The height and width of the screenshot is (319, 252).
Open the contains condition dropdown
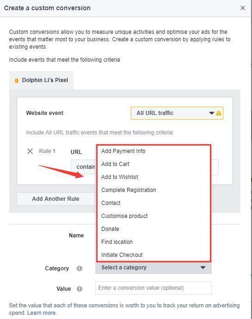click(x=84, y=167)
